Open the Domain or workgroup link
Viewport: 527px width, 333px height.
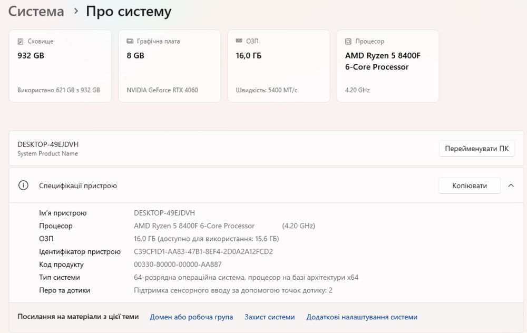pos(191,317)
